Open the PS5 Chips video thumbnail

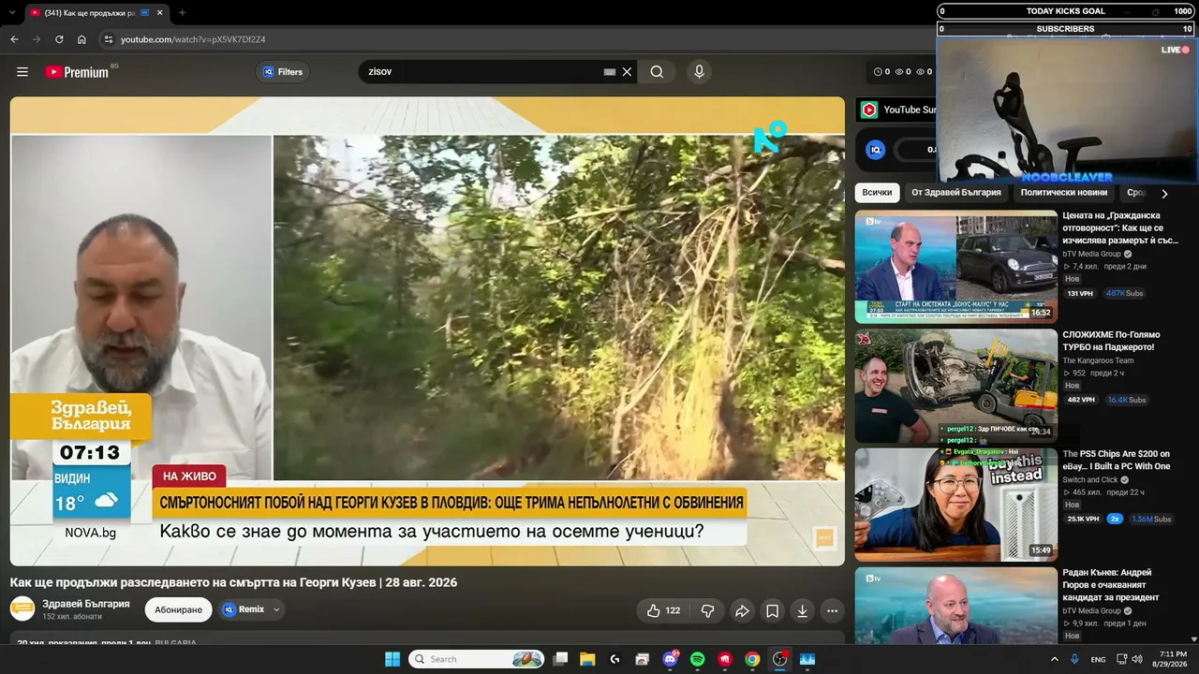click(955, 505)
